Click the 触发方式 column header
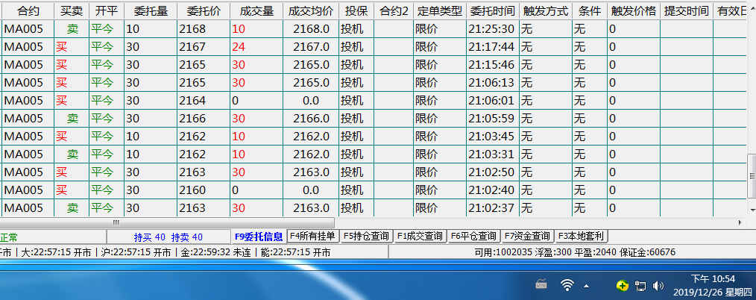This screenshot has height=300, width=756. [x=546, y=10]
